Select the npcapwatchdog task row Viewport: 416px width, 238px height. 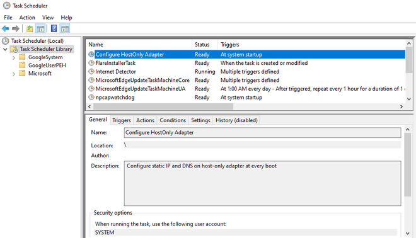[246, 97]
